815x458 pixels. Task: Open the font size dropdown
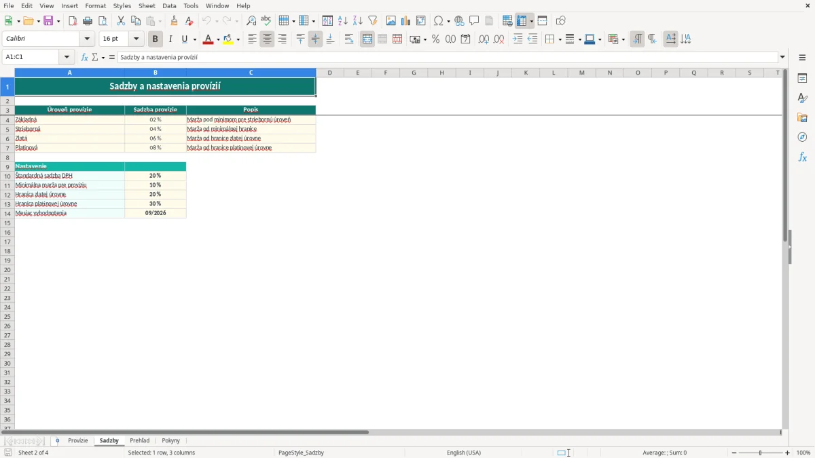point(136,39)
